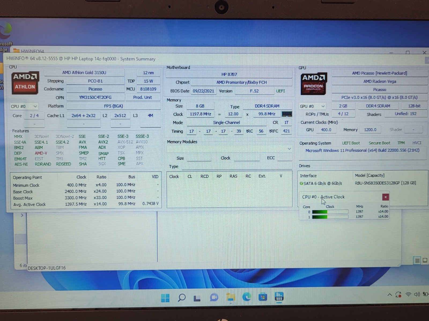Click the AMD Radeon Vega field
429x321 pixels.
[x=379, y=81]
